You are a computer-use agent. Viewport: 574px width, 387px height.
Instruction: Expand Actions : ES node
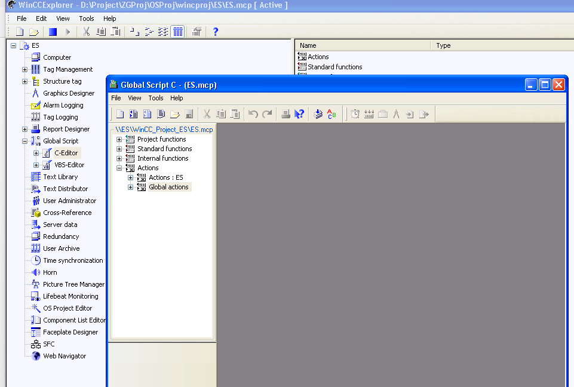(130, 177)
